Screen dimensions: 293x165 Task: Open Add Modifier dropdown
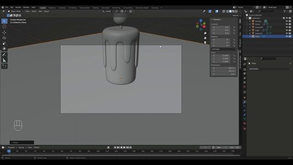point(270,69)
